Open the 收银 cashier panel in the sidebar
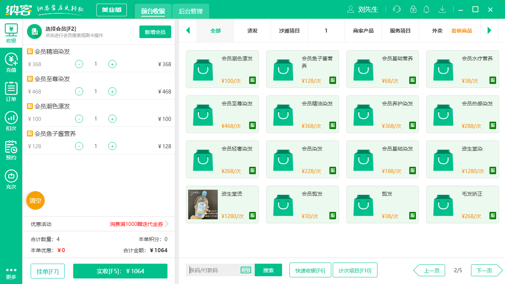 (x=11, y=33)
